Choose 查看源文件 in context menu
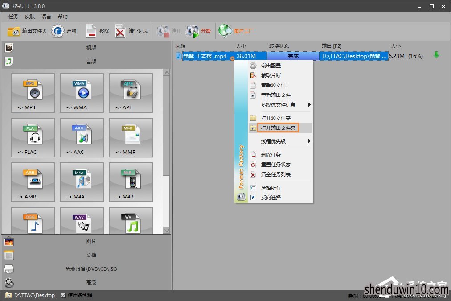The width and height of the screenshot is (451, 301). 280,85
